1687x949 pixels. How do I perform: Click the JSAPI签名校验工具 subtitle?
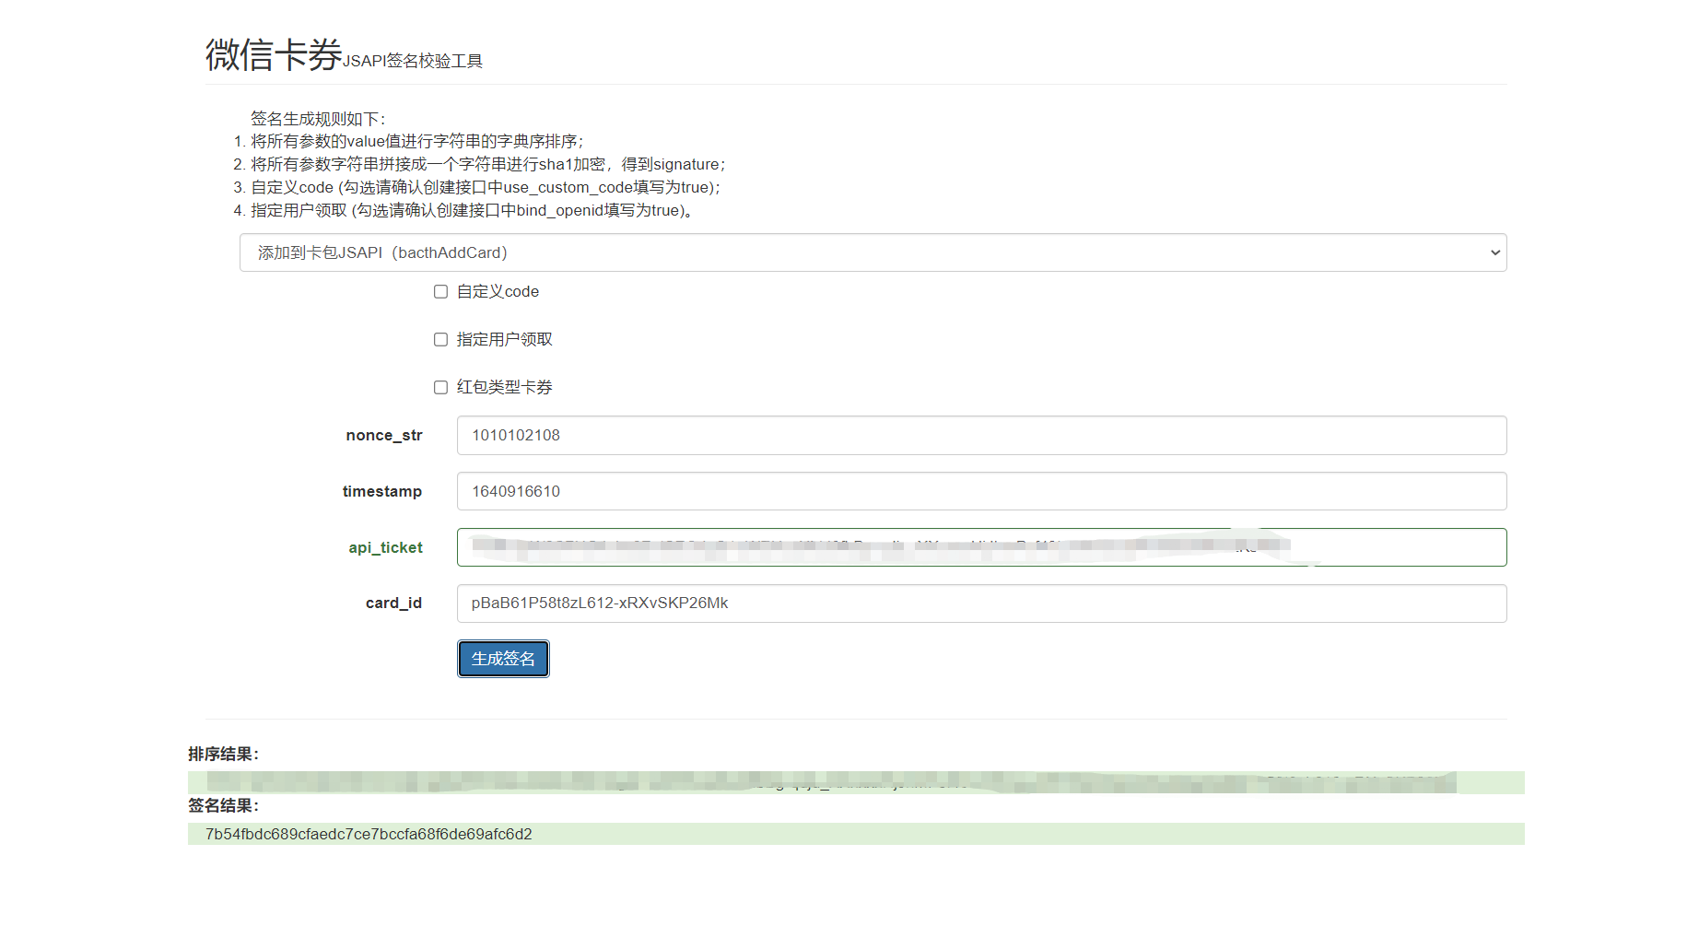(x=413, y=61)
